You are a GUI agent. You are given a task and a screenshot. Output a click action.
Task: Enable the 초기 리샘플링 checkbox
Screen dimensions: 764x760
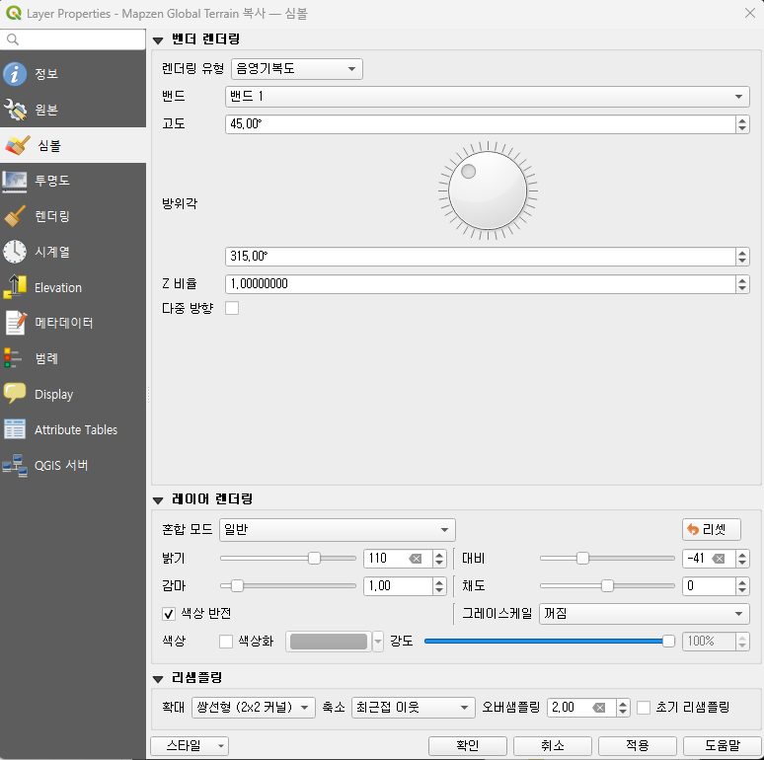(644, 708)
